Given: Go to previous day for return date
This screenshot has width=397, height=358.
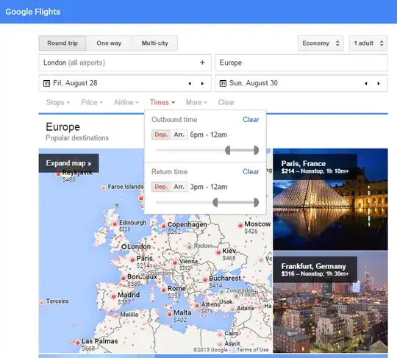Looking at the screenshot, I should click(x=366, y=84).
